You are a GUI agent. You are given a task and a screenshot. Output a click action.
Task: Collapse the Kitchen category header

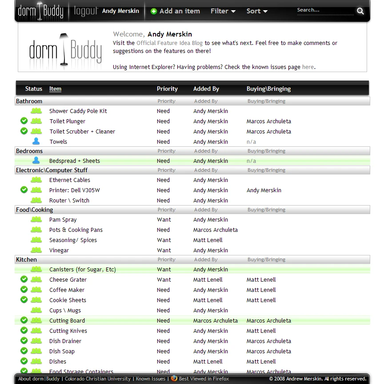[27, 259]
